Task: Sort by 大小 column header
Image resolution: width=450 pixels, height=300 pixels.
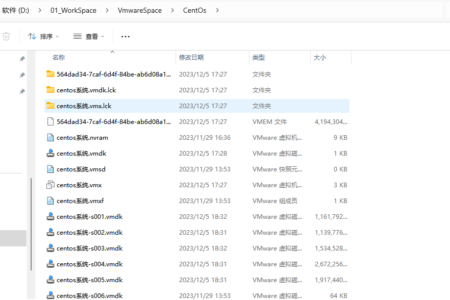Action: coord(320,58)
